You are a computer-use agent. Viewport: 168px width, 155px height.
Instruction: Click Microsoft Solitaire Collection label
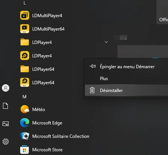point(61,136)
